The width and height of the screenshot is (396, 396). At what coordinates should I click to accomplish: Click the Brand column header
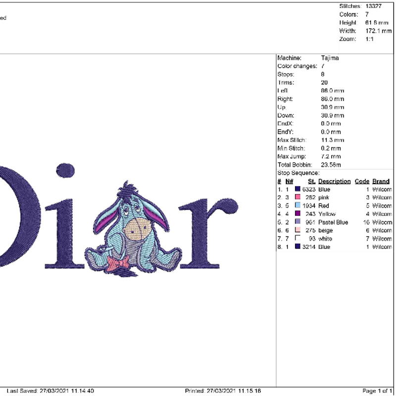(380, 181)
